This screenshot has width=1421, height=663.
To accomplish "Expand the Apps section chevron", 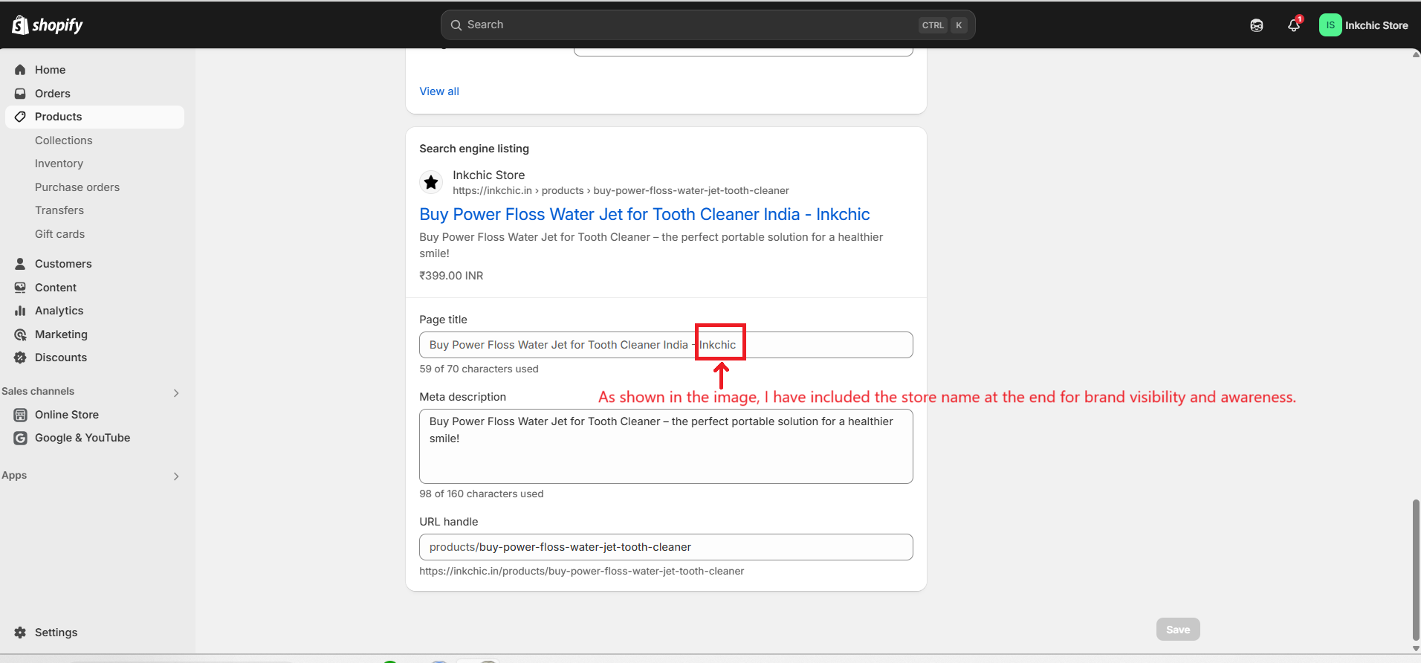I will pyautogui.click(x=176, y=476).
